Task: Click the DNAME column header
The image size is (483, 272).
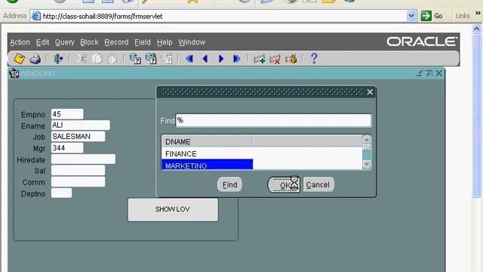Action: click(x=207, y=141)
